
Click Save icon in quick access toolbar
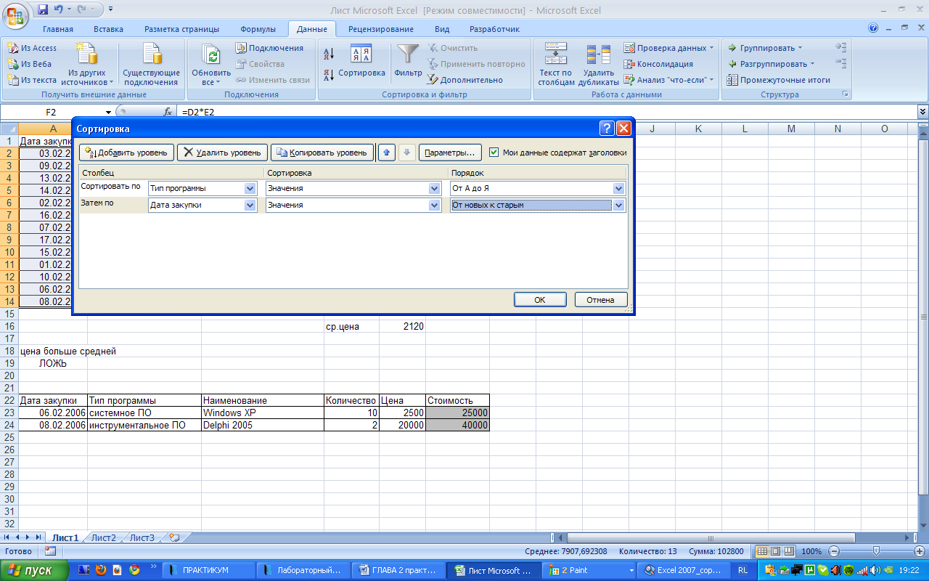coord(43,9)
